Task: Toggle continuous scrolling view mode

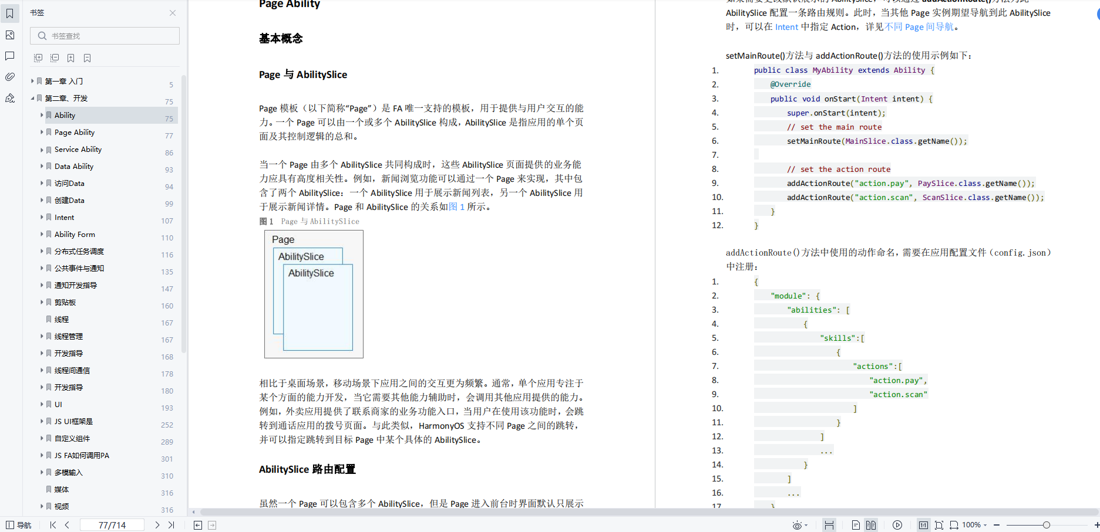Action: 829,525
